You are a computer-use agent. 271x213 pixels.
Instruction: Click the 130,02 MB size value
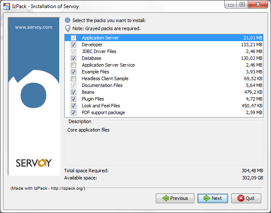pos(252,58)
